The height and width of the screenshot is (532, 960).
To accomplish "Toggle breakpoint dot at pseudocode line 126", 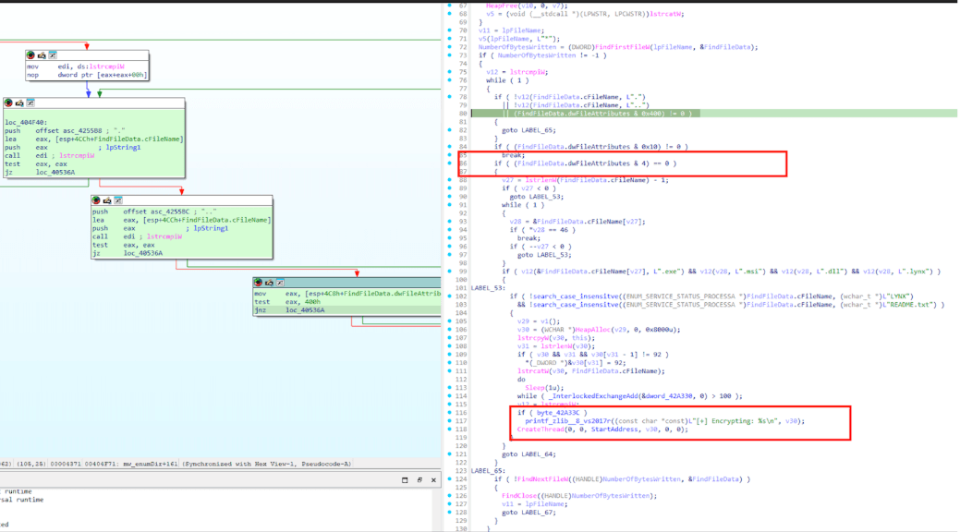I will pyautogui.click(x=451, y=496).
